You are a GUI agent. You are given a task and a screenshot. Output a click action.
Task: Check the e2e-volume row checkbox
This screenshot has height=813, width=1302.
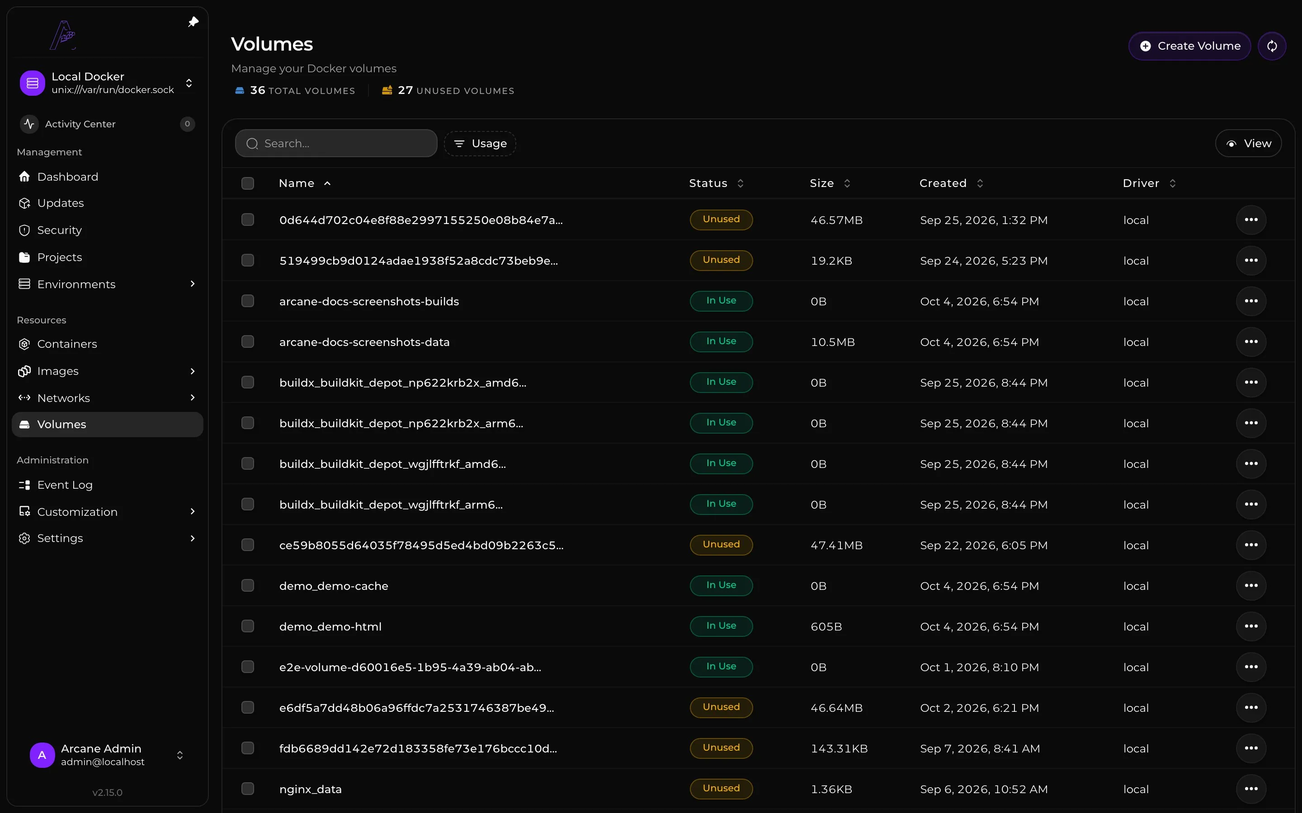[247, 667]
